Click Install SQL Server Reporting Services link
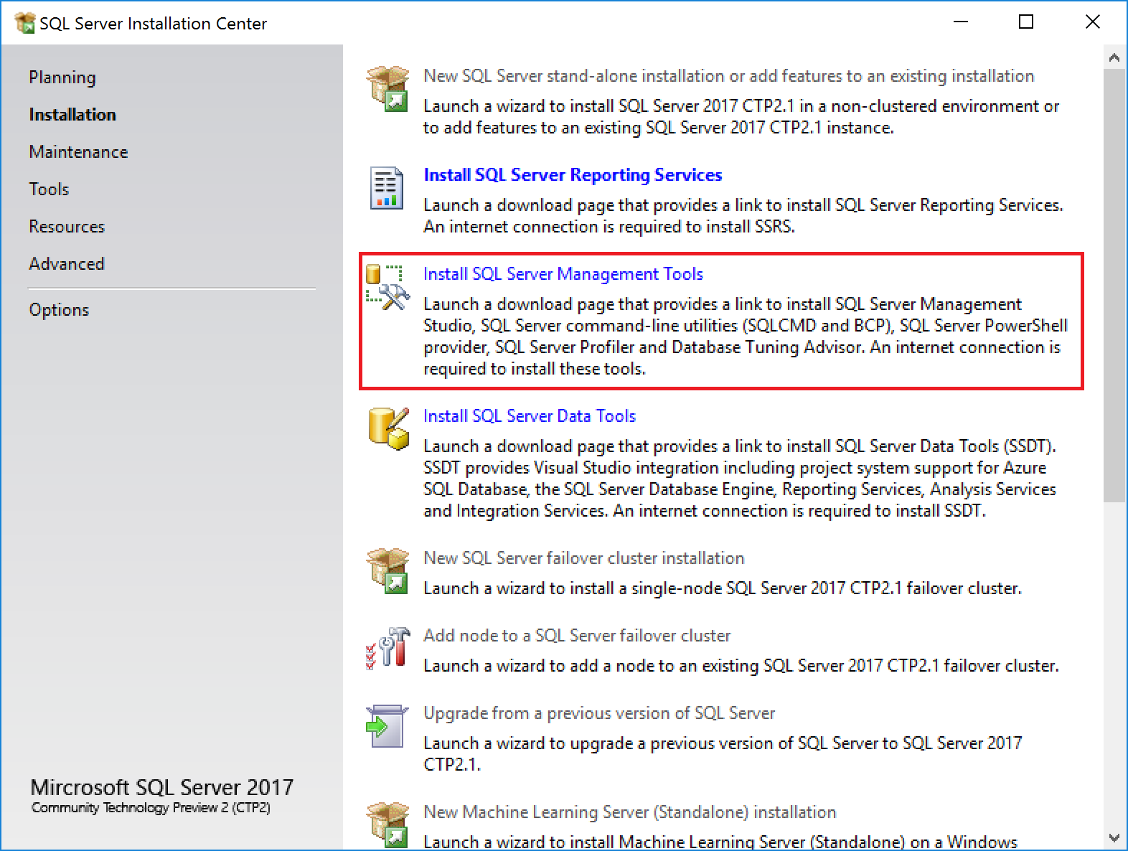The height and width of the screenshot is (851, 1128). point(573,175)
